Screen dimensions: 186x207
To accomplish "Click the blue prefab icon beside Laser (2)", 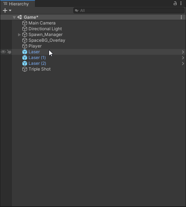I will (25, 63).
